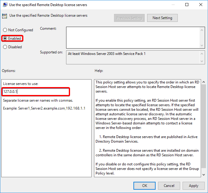Click the Previous Setting button
The height and width of the screenshot is (193, 208).
pos(129,18)
